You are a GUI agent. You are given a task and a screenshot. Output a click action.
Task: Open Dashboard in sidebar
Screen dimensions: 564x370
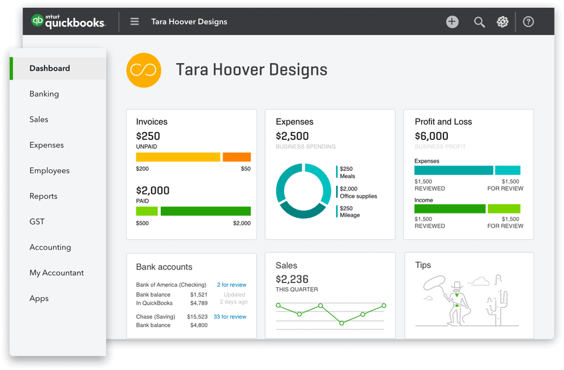pyautogui.click(x=58, y=68)
